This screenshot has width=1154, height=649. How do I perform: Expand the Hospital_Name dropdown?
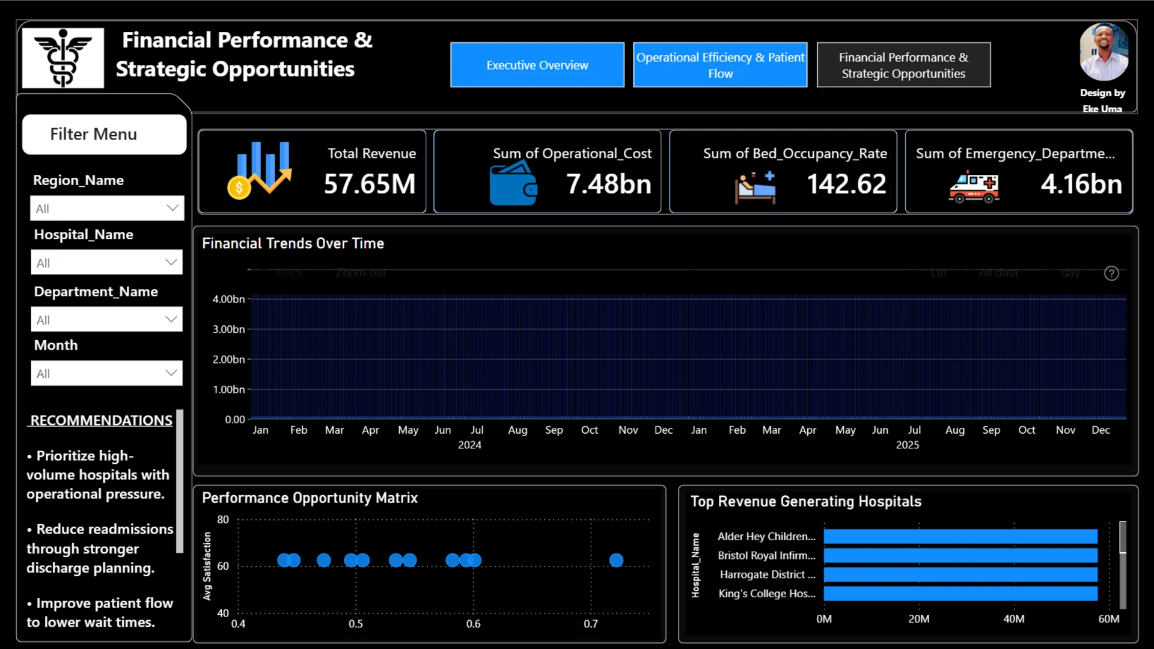[x=107, y=263]
